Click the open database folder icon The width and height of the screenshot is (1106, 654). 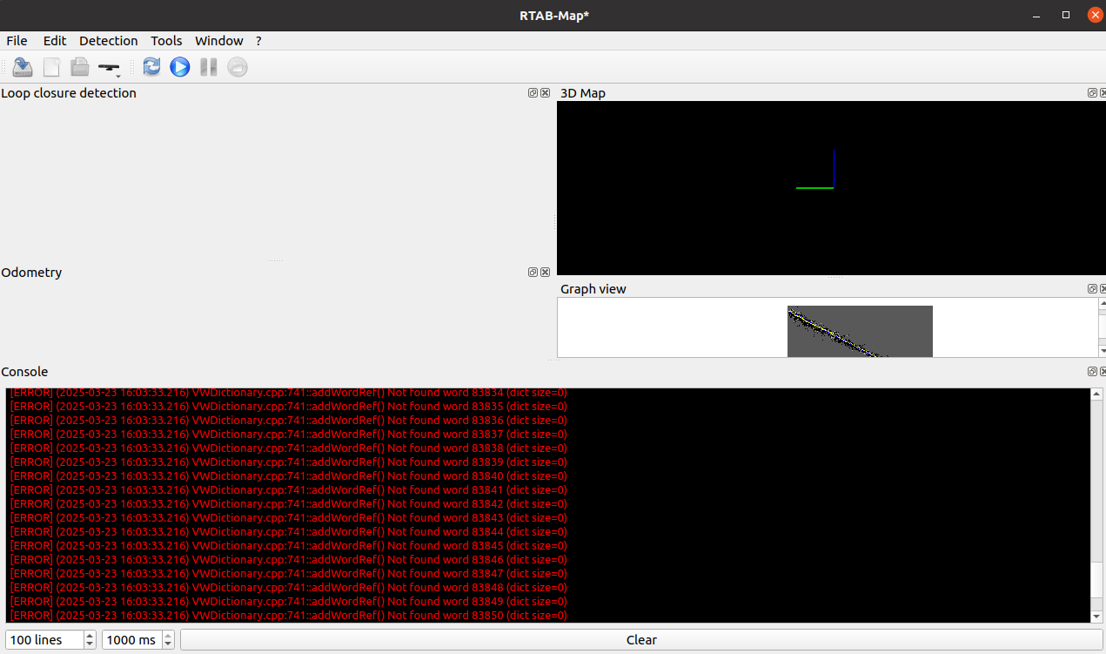pos(80,67)
